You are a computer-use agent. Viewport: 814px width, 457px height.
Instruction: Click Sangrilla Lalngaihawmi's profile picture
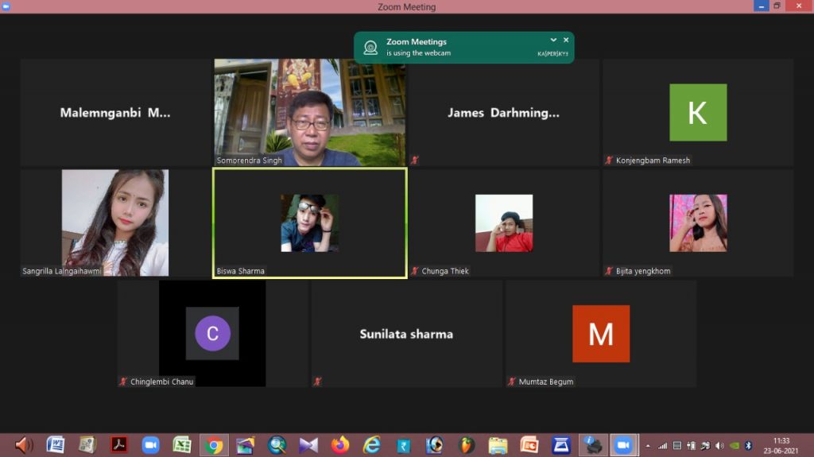pos(115,223)
